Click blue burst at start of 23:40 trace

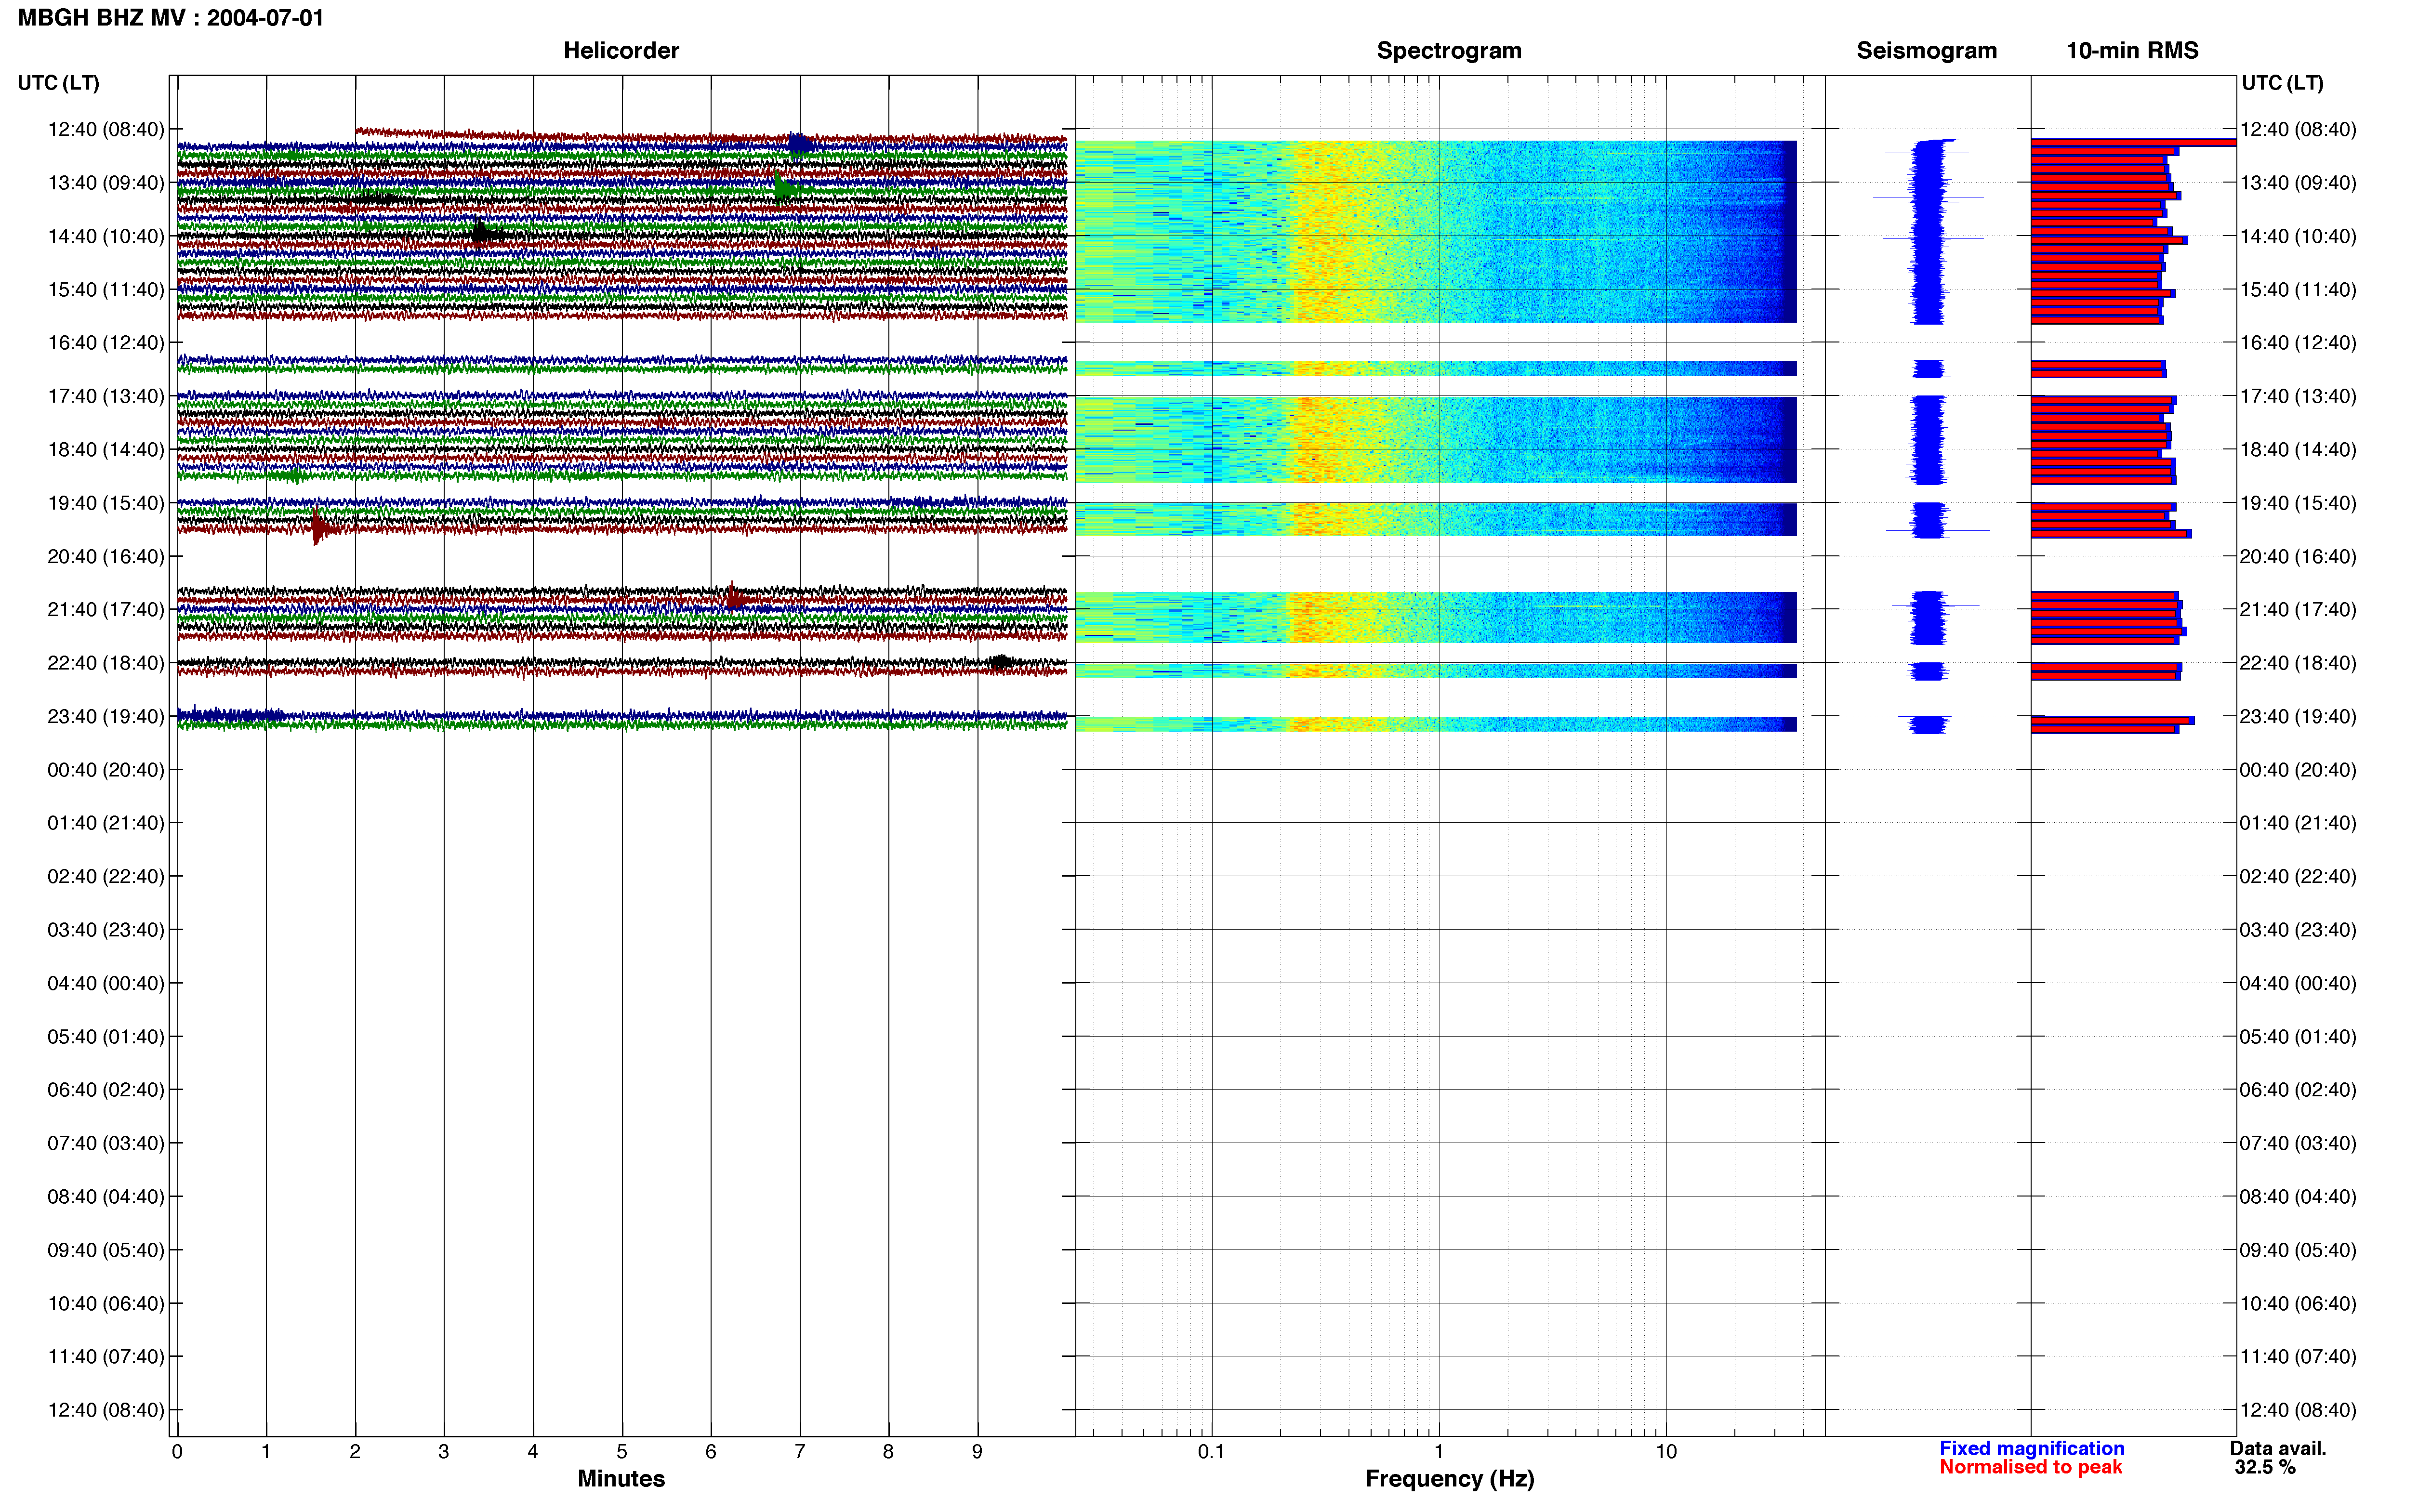pos(230,715)
